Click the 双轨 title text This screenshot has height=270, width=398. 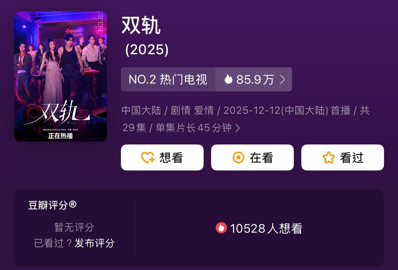point(141,25)
